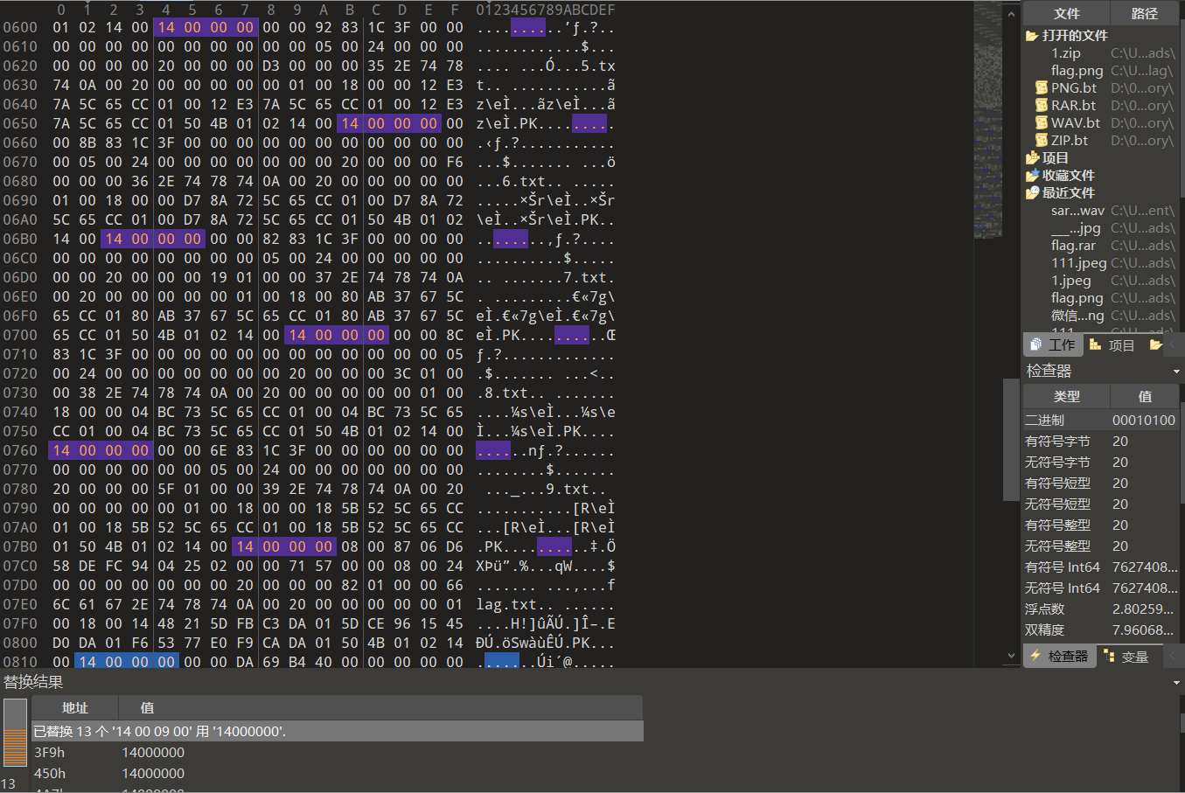
Task: Open the 替换结果 panel dropdown arrow
Action: coord(1176,683)
